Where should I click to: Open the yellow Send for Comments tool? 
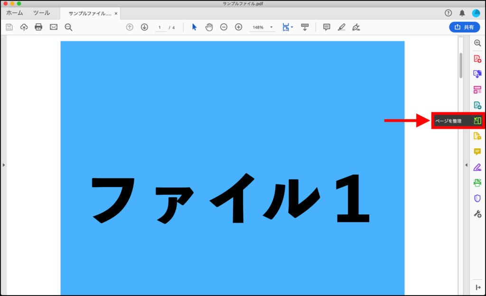coord(477,136)
